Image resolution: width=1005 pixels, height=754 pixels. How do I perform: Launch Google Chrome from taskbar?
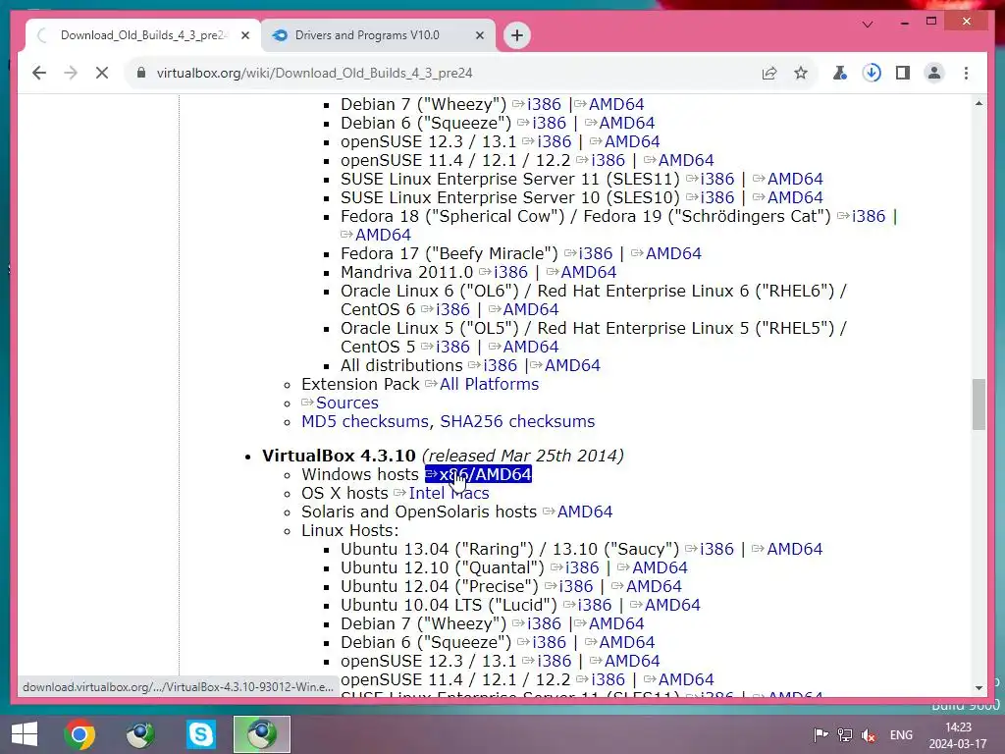tap(79, 734)
